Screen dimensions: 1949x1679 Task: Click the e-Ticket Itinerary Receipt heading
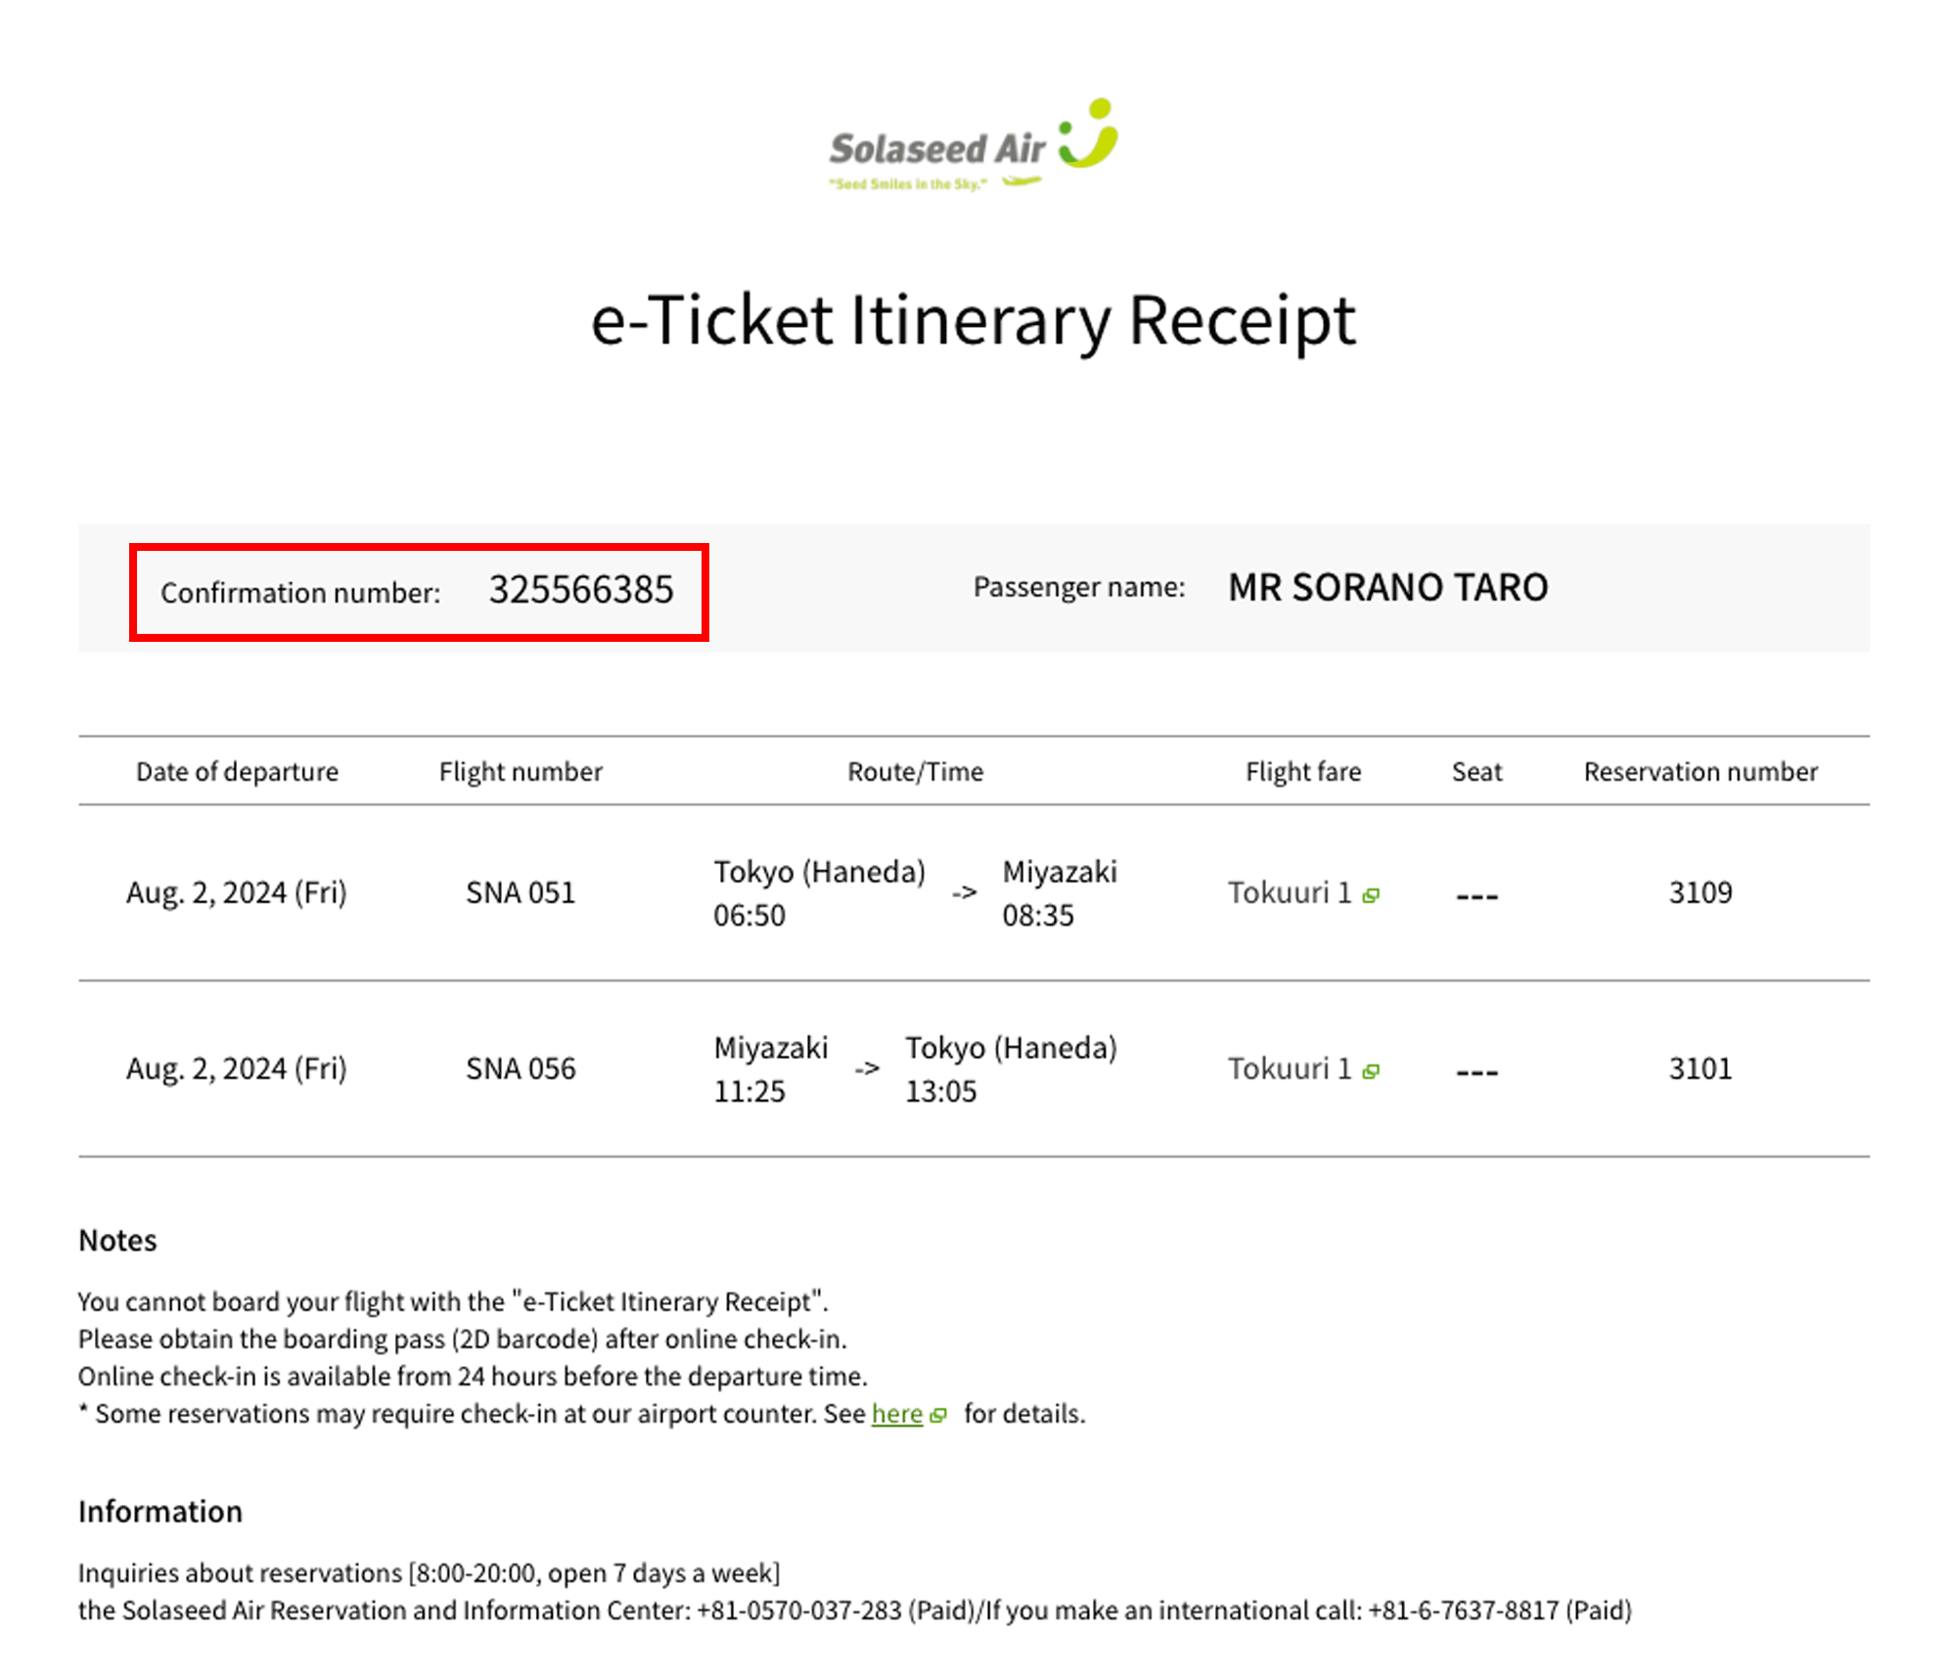tap(973, 320)
